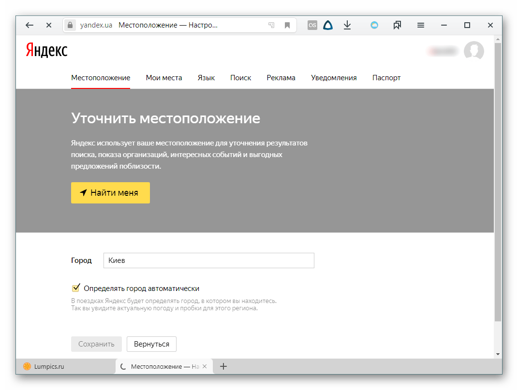Open the bookmarks manager icon
The width and height of the screenshot is (518, 390).
[x=398, y=26]
